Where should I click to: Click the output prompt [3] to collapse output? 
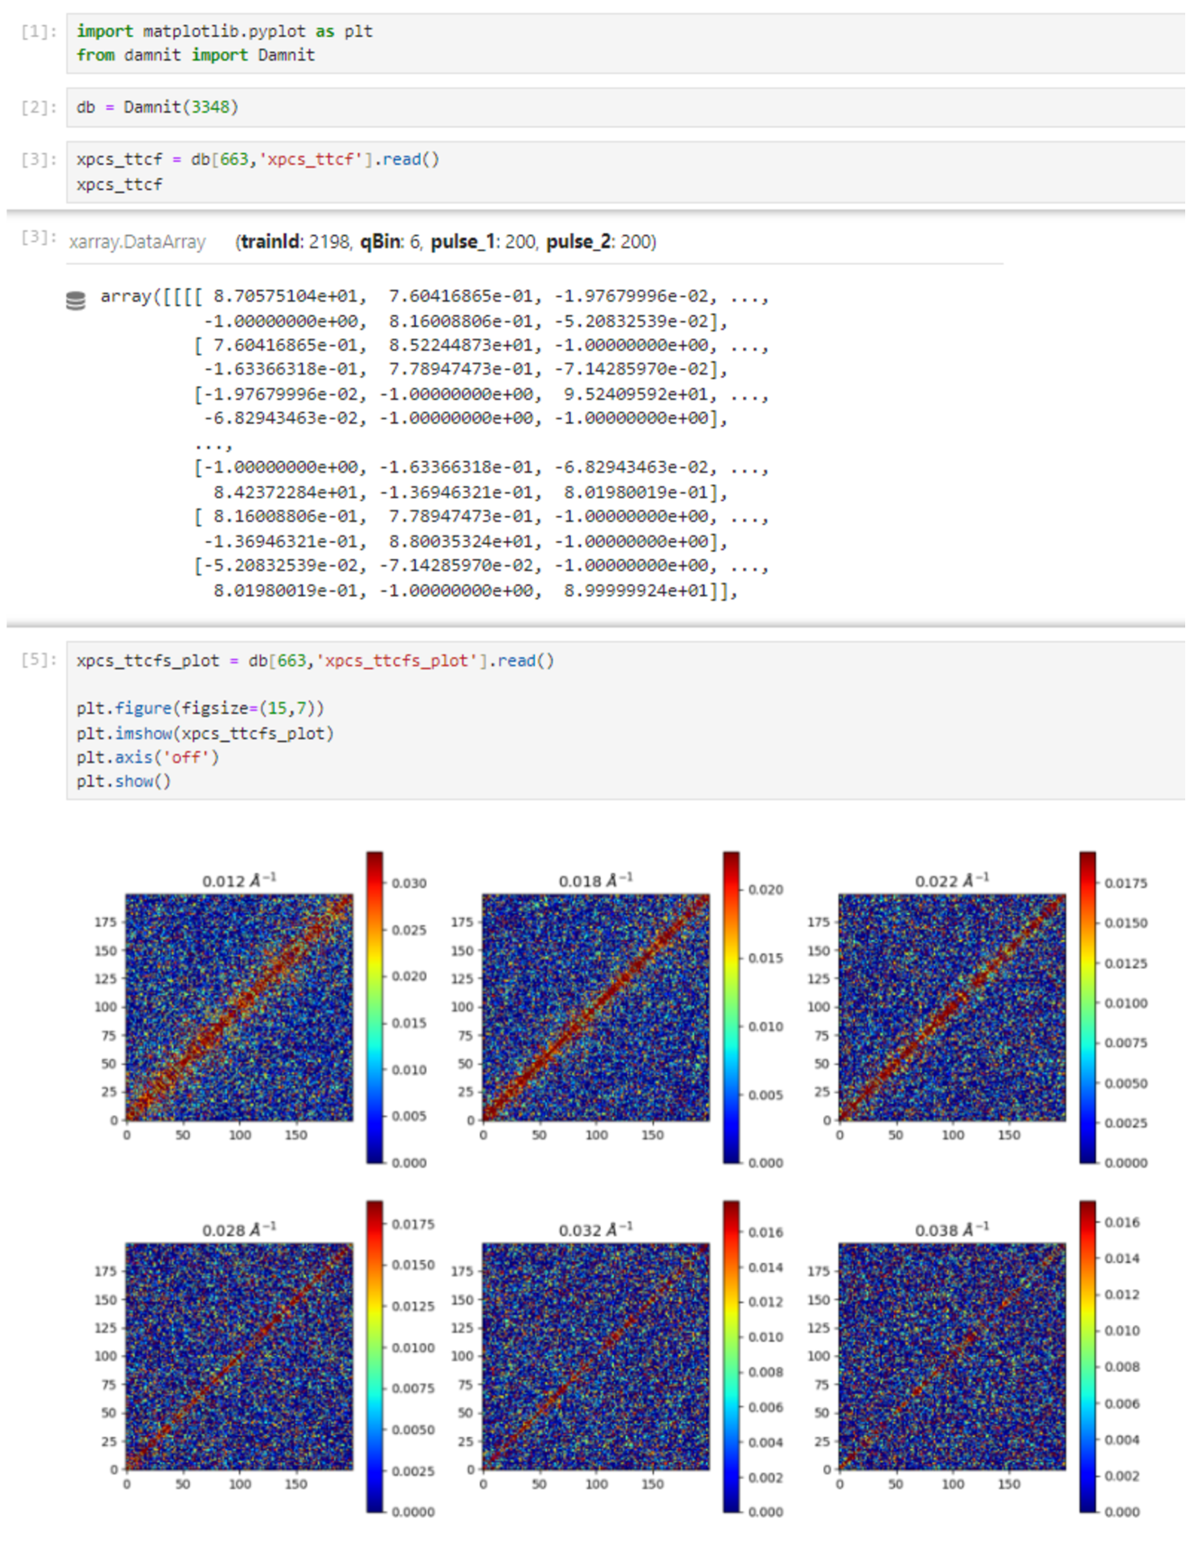[39, 237]
